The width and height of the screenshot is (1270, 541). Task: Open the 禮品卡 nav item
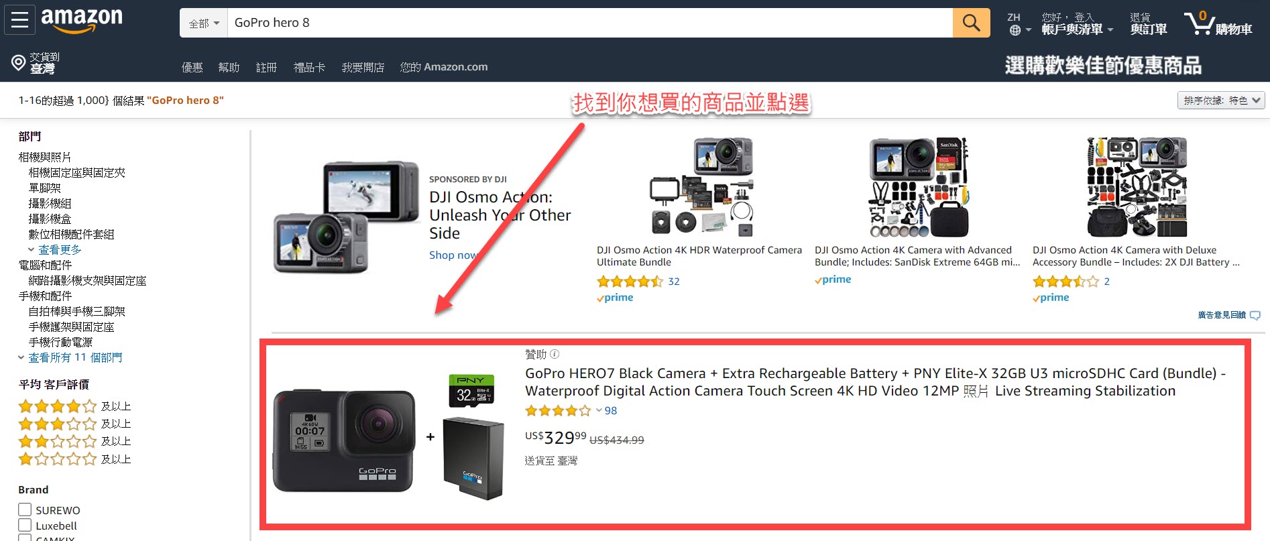point(309,67)
